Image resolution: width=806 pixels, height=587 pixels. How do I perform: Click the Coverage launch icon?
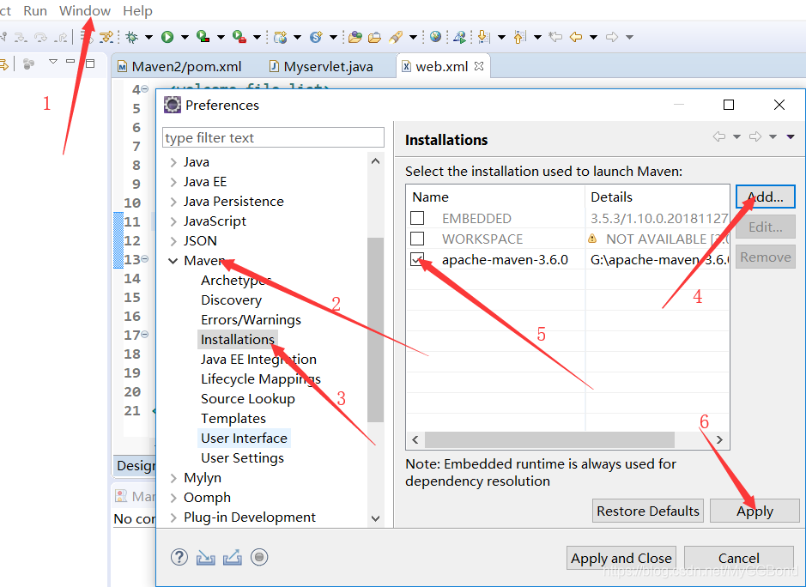click(203, 37)
